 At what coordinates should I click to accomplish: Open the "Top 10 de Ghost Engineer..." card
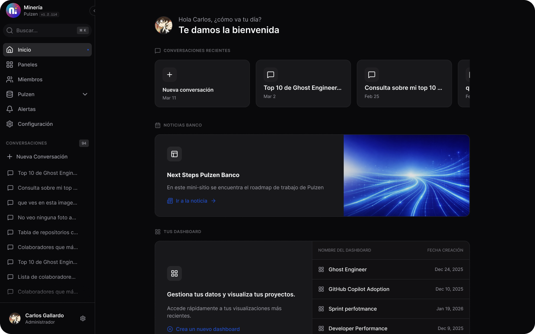click(x=303, y=83)
